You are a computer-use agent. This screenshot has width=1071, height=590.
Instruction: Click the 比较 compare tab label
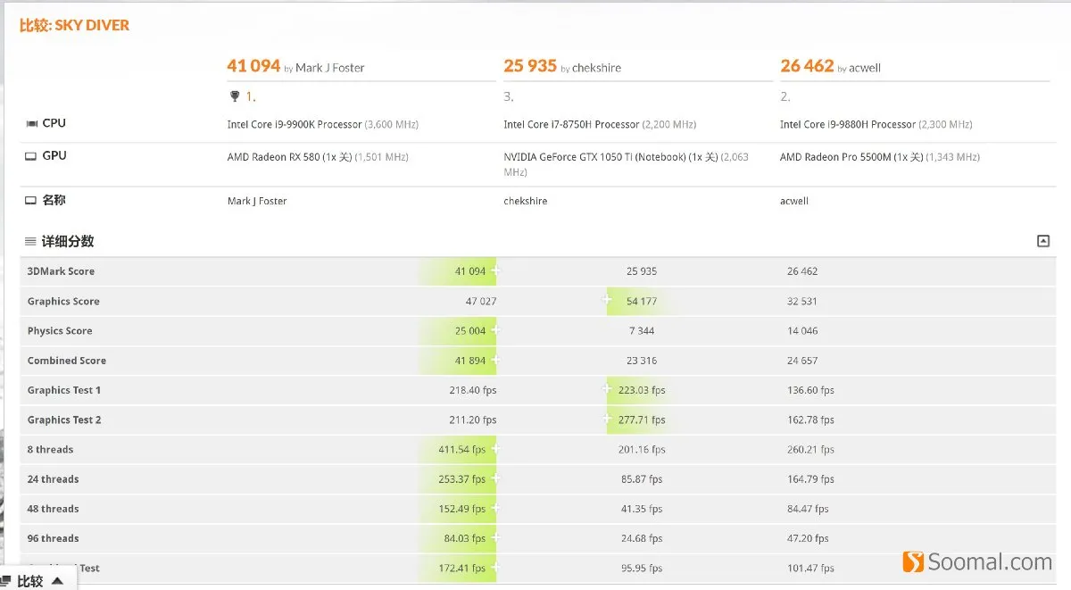(x=30, y=581)
